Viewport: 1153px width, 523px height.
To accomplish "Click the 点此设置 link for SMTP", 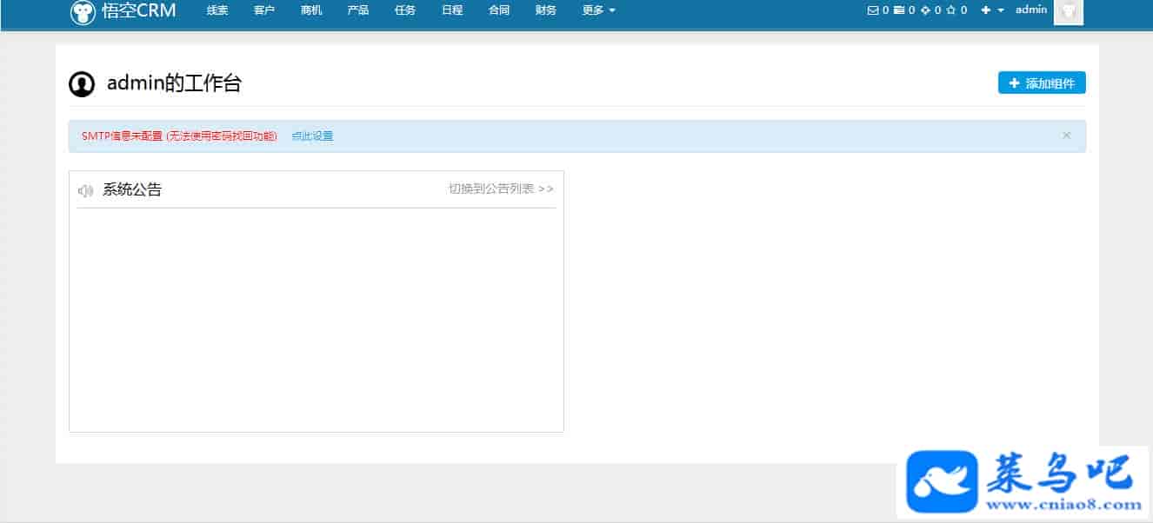I will point(312,136).
